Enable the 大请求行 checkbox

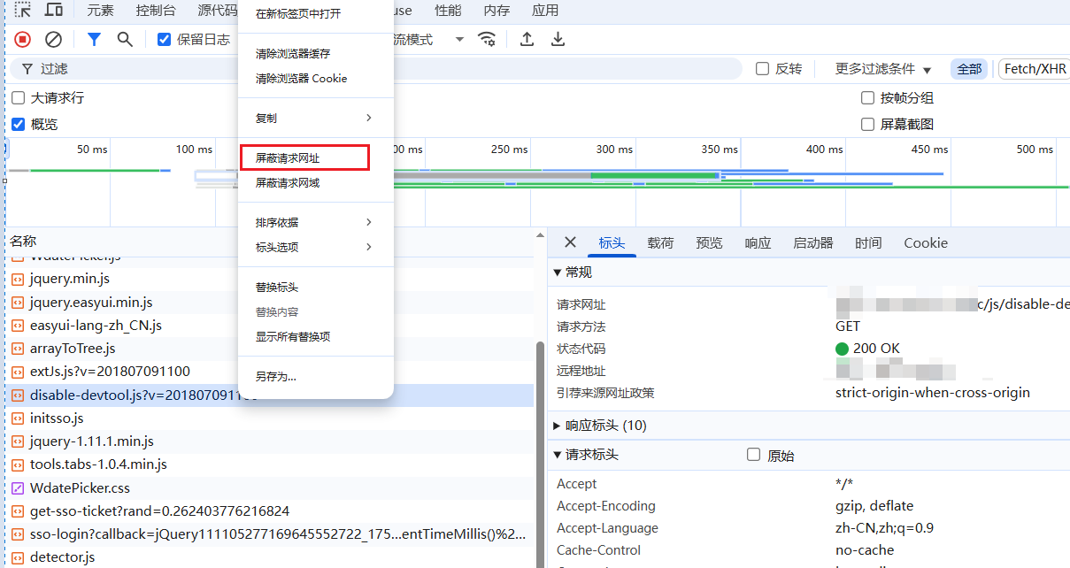19,98
